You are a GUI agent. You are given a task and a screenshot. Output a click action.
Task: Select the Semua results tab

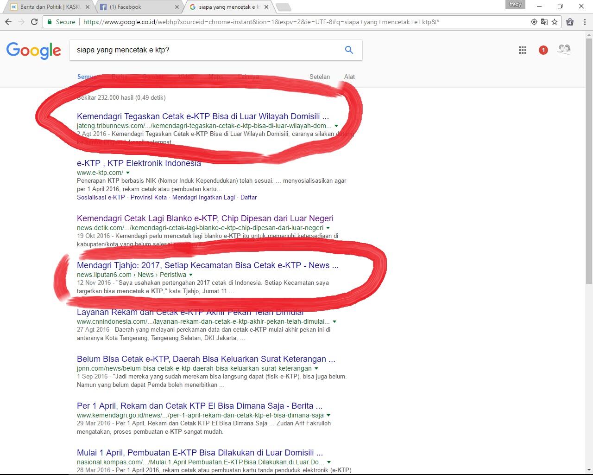[87, 77]
